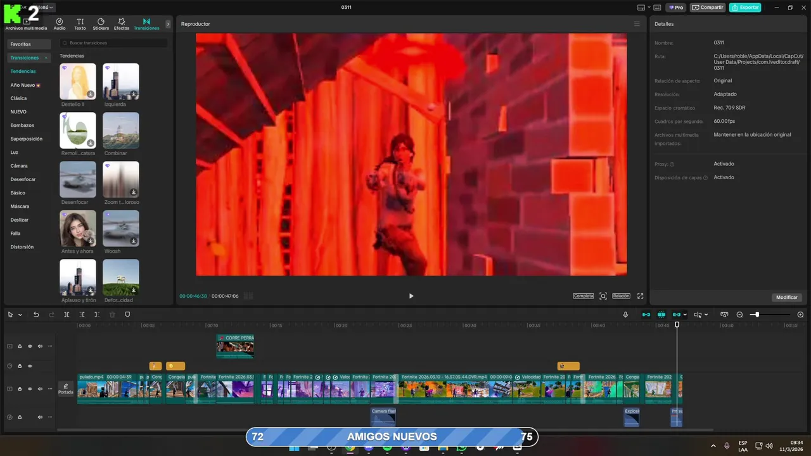Click the speaker icon on the CORRE PERRA track
811x456 pixels.
point(40,346)
